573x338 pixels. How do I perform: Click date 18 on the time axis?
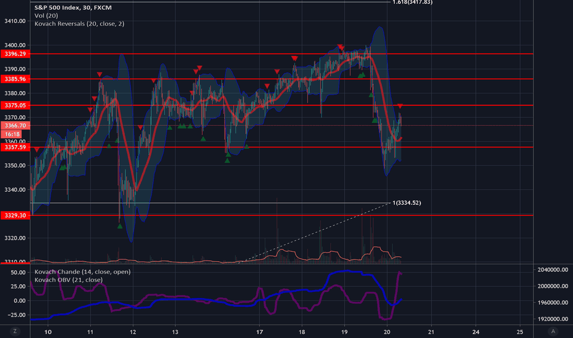[302, 332]
